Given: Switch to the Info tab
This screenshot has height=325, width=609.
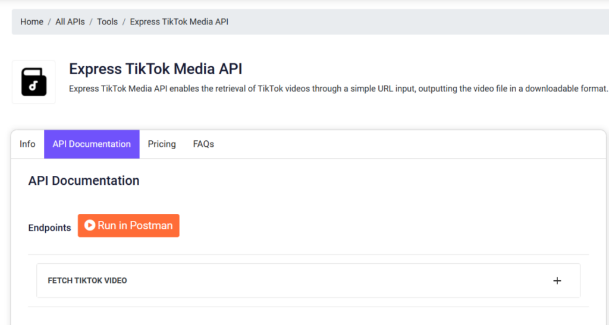Looking at the screenshot, I should click(x=27, y=144).
